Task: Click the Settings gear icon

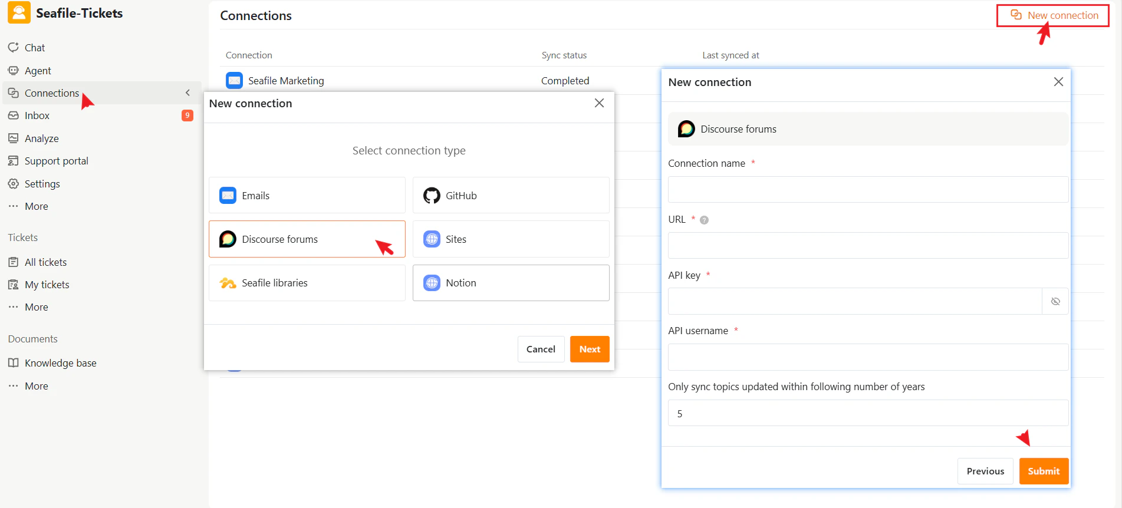Action: point(14,183)
